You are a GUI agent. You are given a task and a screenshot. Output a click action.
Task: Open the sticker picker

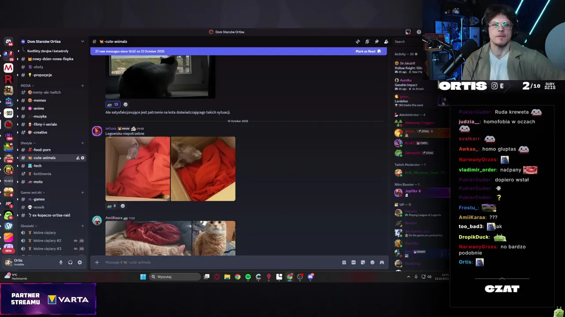[x=363, y=262]
